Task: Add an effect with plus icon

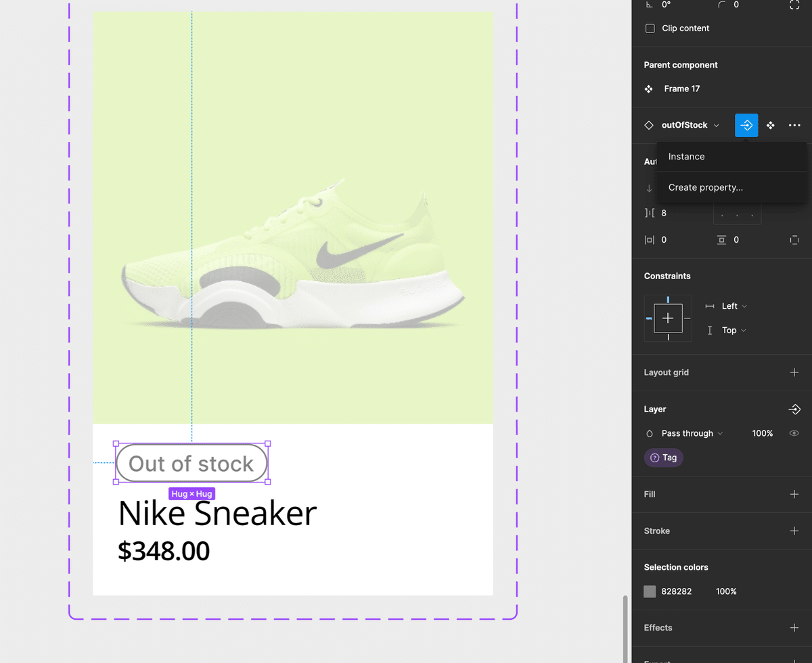Action: (x=794, y=628)
